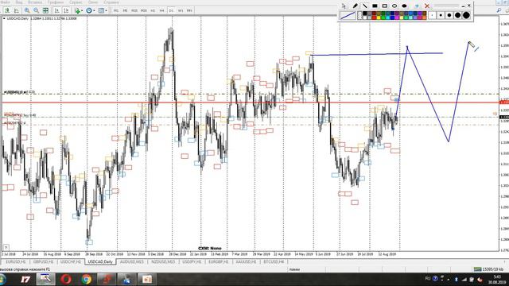Open the dropdown arrow beside clock icon
The height and width of the screenshot is (286, 509).
(94, 10)
